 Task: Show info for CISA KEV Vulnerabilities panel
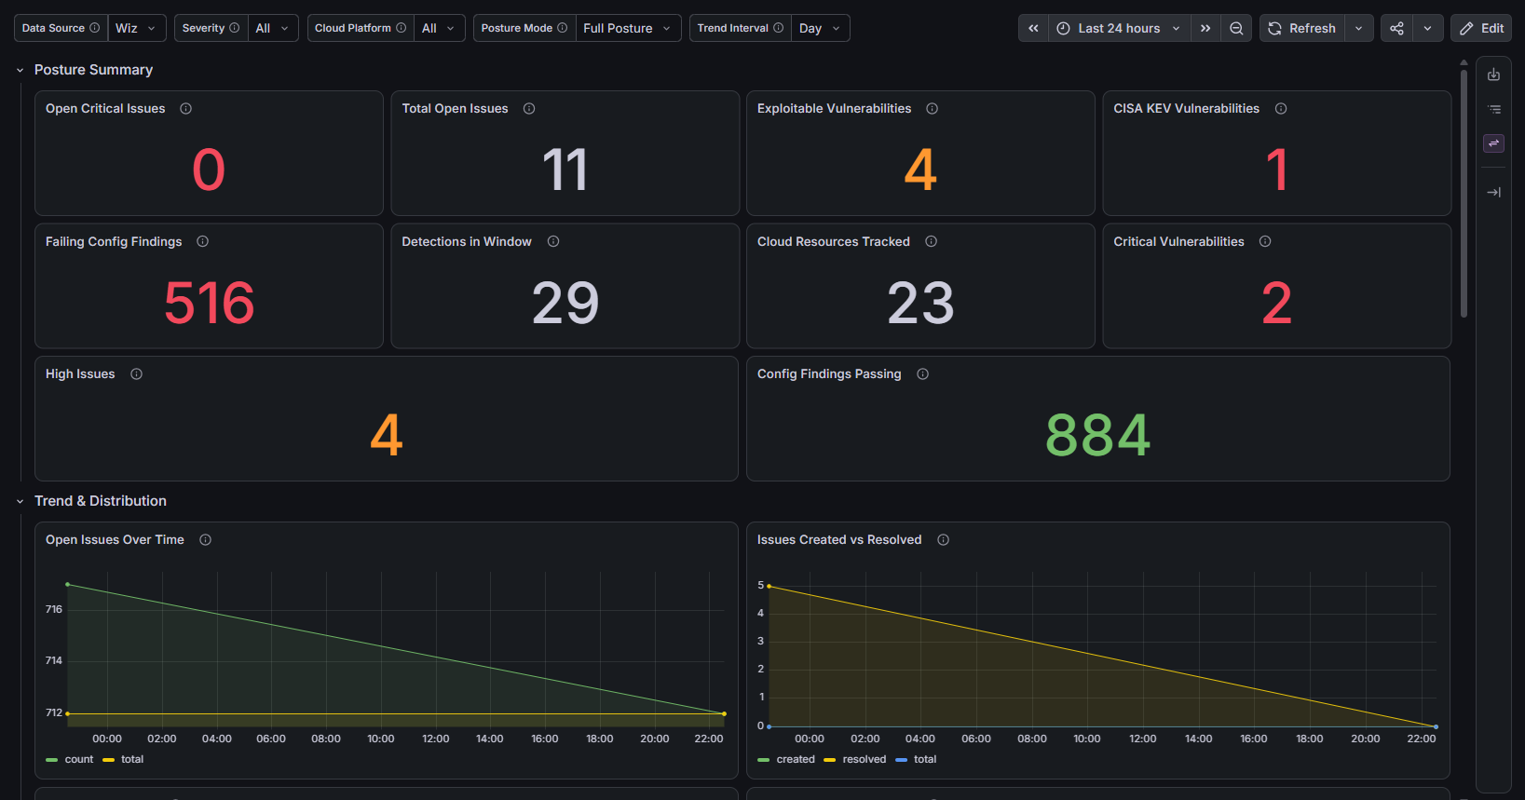point(1281,109)
